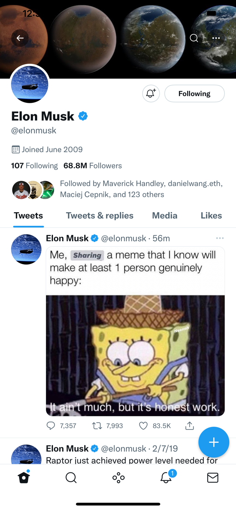The width and height of the screenshot is (236, 510).
Task: Open the profile three-dot options menu
Action: pyautogui.click(x=216, y=38)
